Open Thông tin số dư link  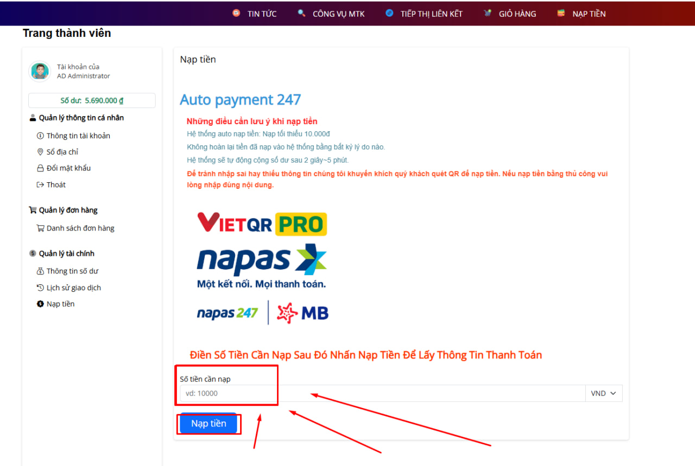tap(72, 271)
